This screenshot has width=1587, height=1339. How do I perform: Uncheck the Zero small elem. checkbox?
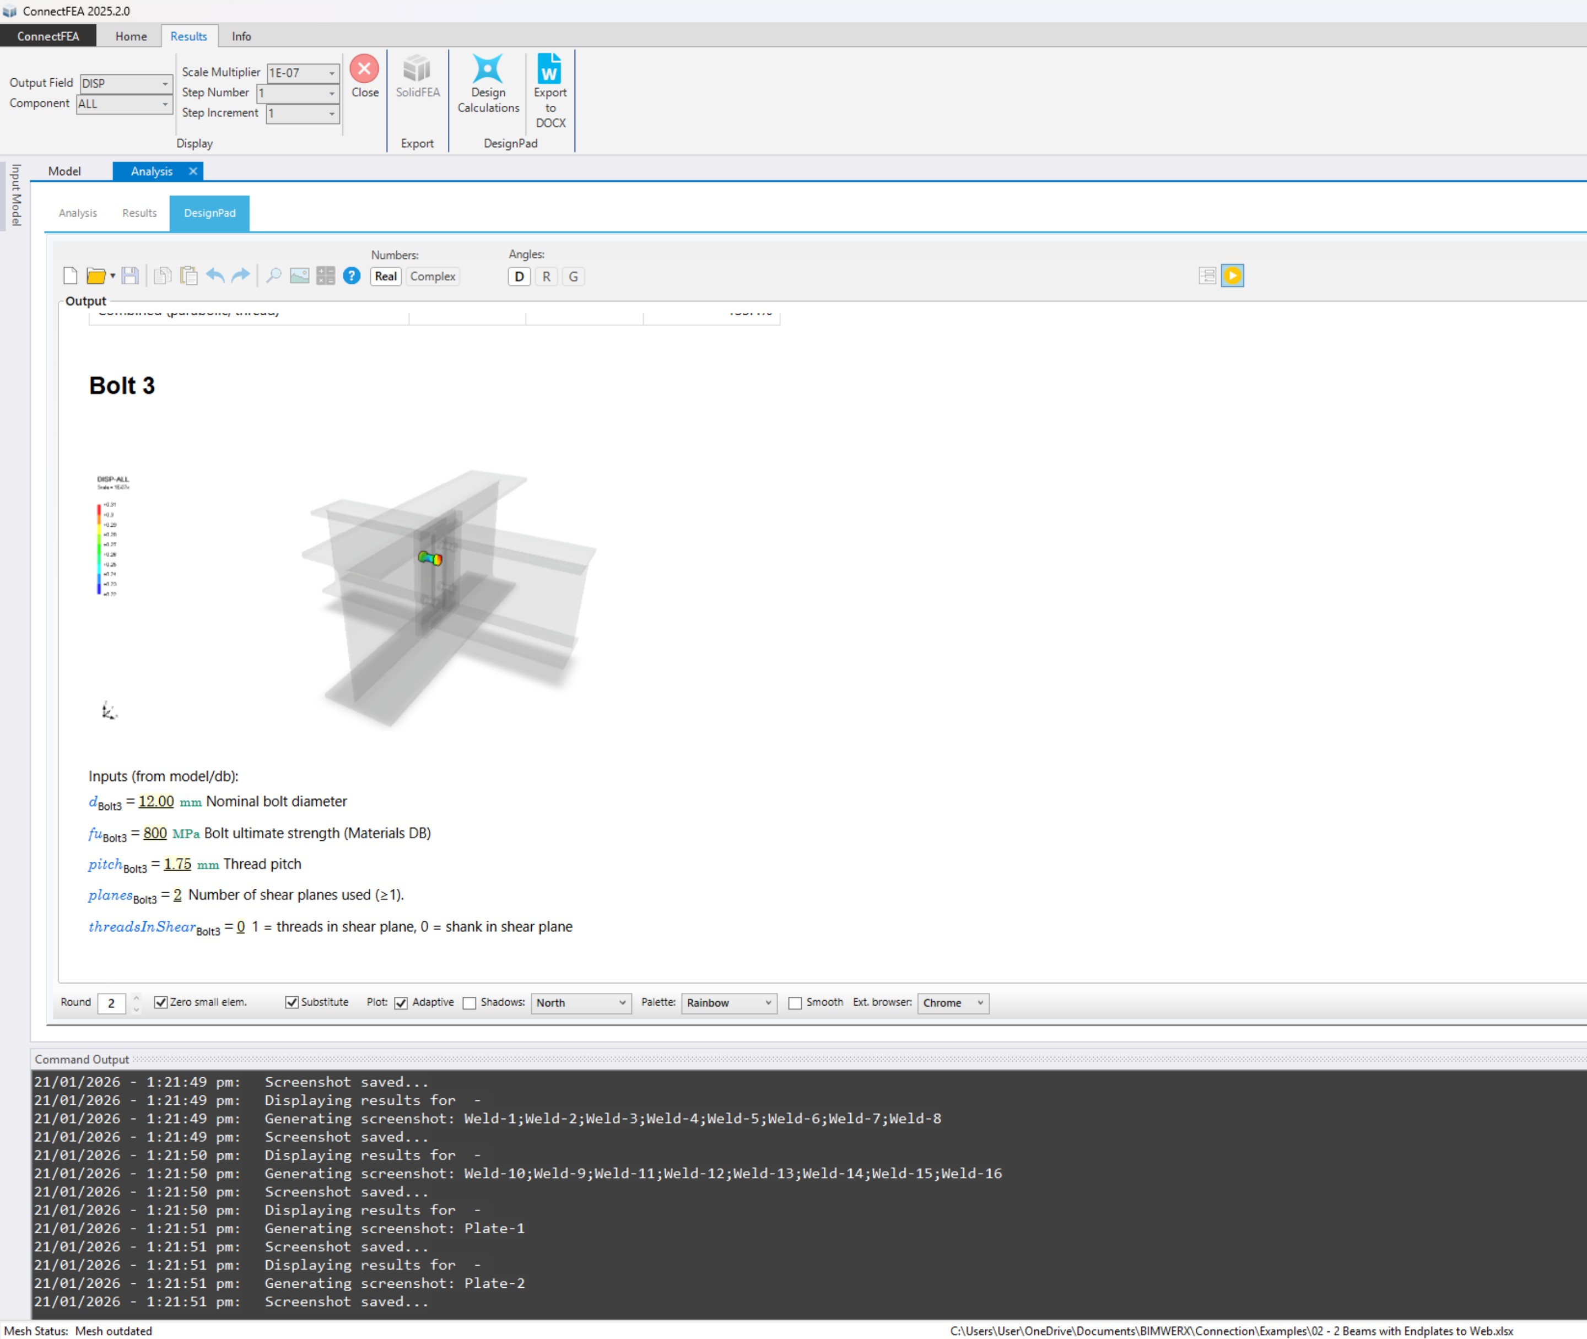click(x=161, y=1002)
